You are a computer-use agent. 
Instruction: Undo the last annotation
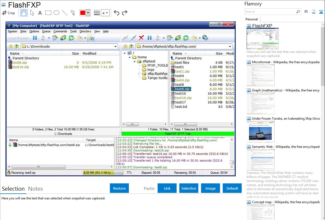pyautogui.click(x=116, y=13)
